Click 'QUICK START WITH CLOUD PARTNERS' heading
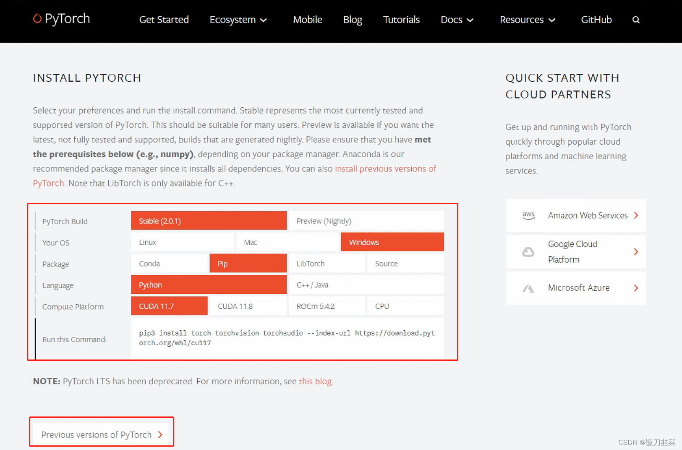 [x=562, y=86]
